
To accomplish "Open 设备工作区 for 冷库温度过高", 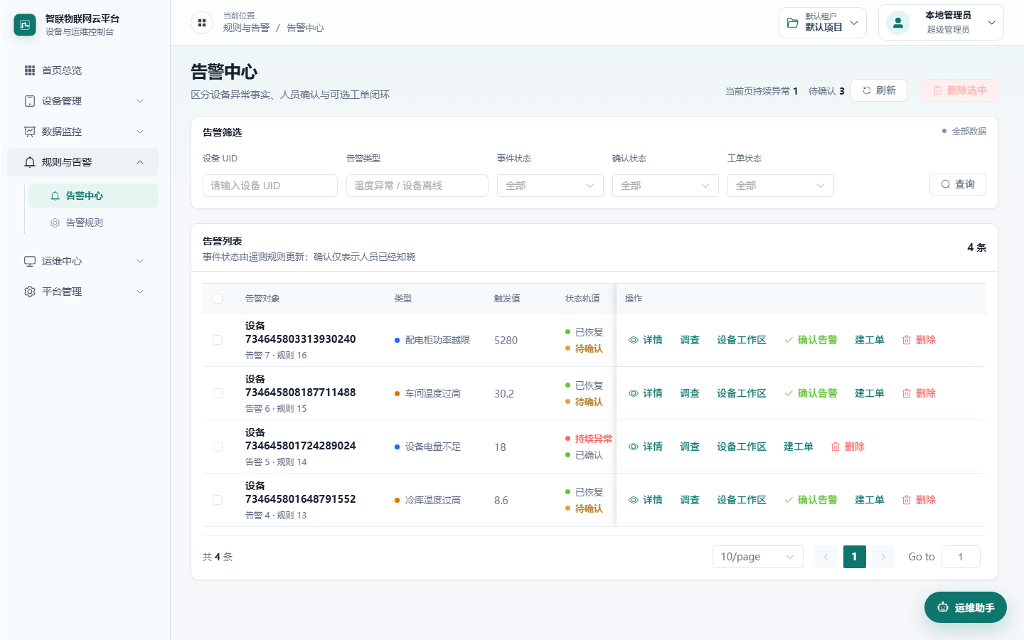I will coord(742,500).
